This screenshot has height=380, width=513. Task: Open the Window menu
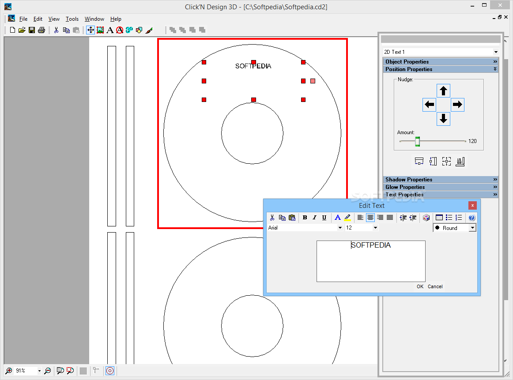tap(94, 19)
